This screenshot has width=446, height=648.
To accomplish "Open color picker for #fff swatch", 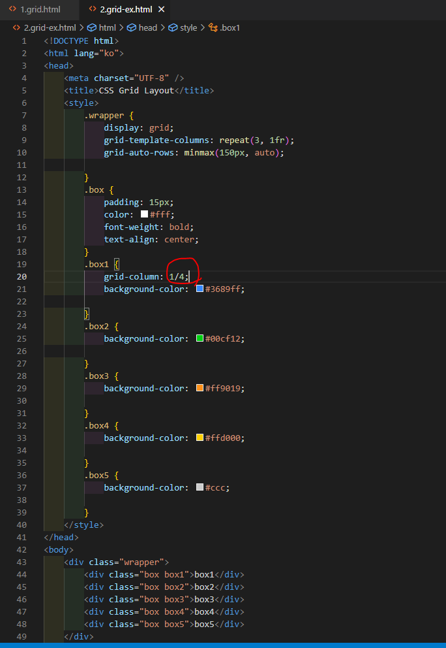I will tap(144, 214).
